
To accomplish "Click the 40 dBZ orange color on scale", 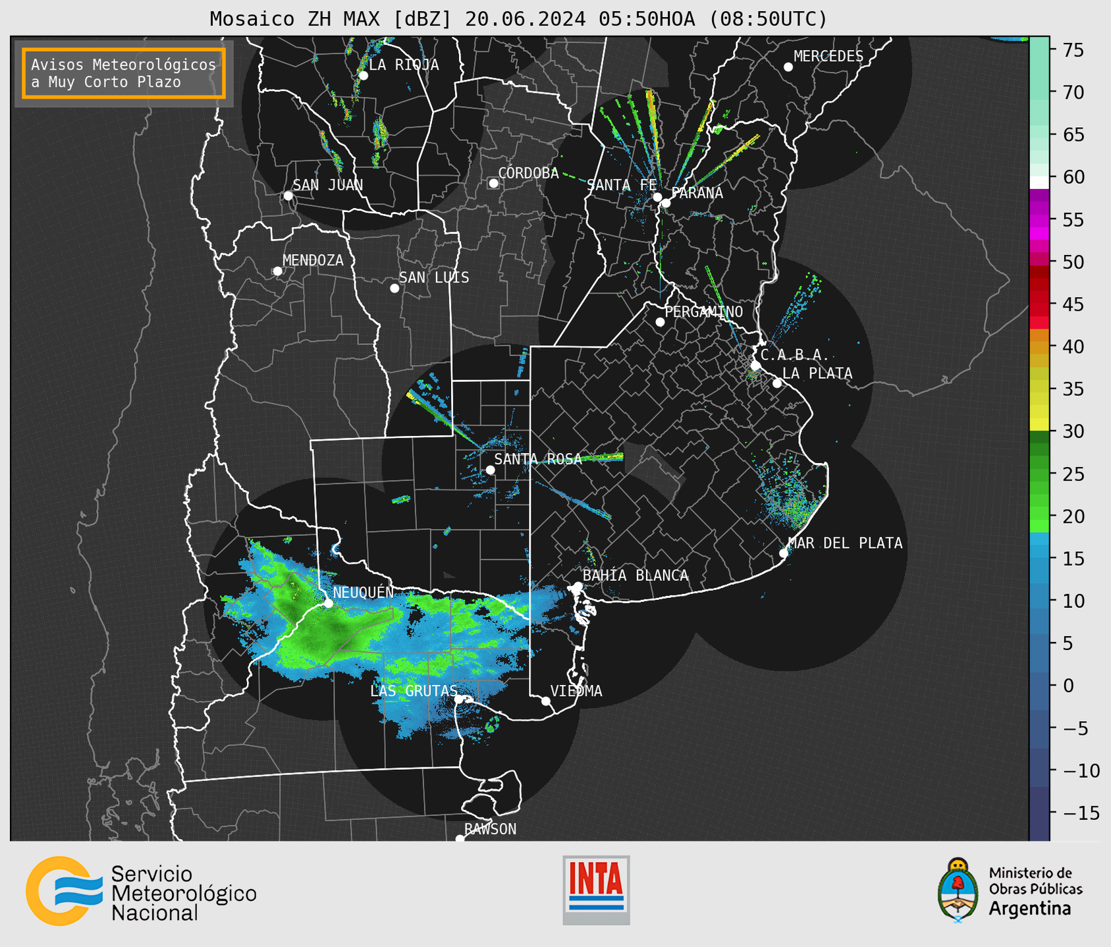I will click(x=1039, y=346).
